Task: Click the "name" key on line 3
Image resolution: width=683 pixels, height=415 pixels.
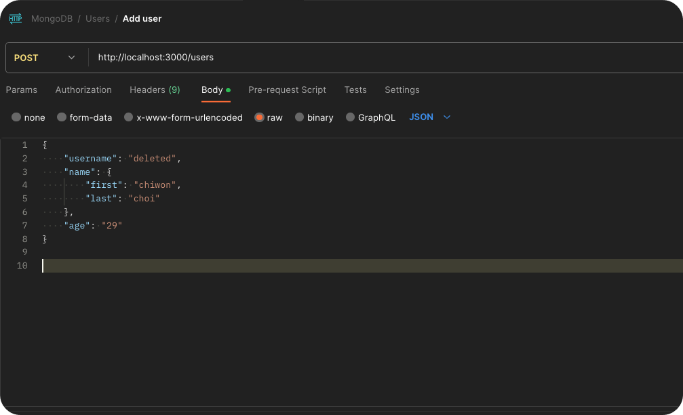Action: click(x=80, y=172)
